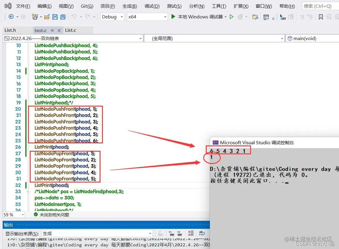339x249 pixels.
Task: Open the 扩展(X) menu
Action: click(x=241, y=6)
